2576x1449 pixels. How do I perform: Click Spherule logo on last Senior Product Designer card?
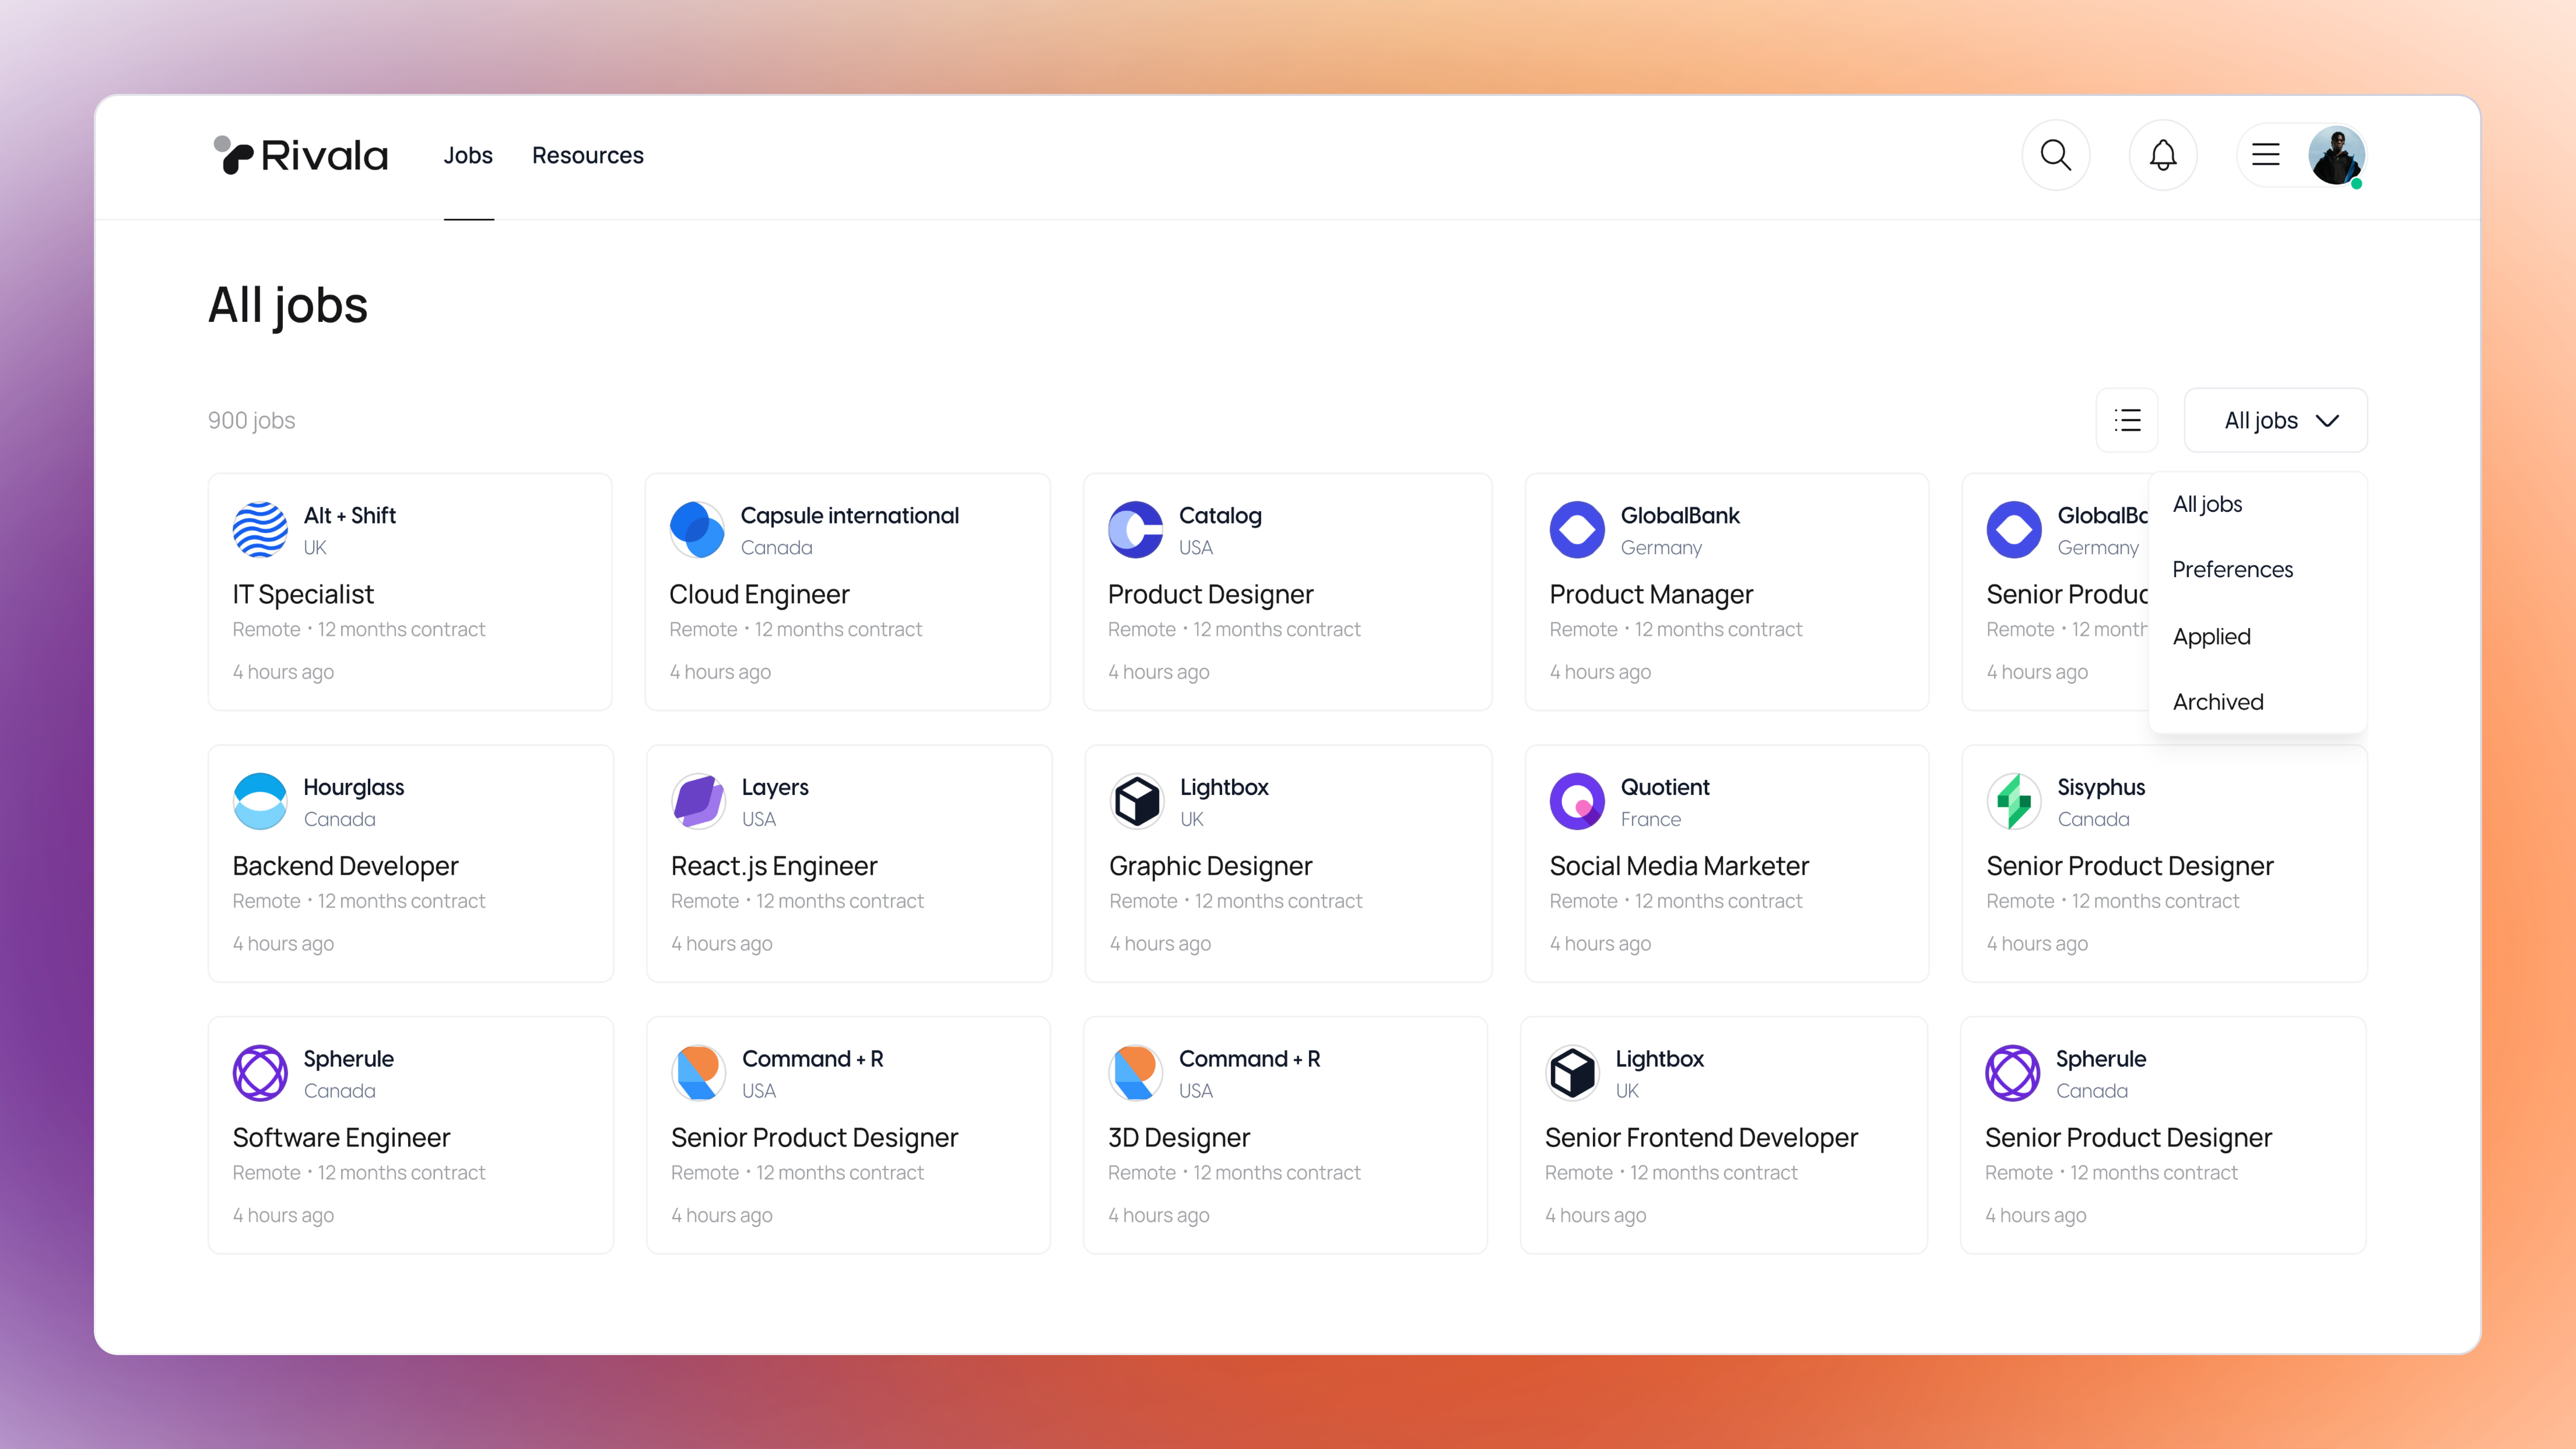pyautogui.click(x=2012, y=1073)
